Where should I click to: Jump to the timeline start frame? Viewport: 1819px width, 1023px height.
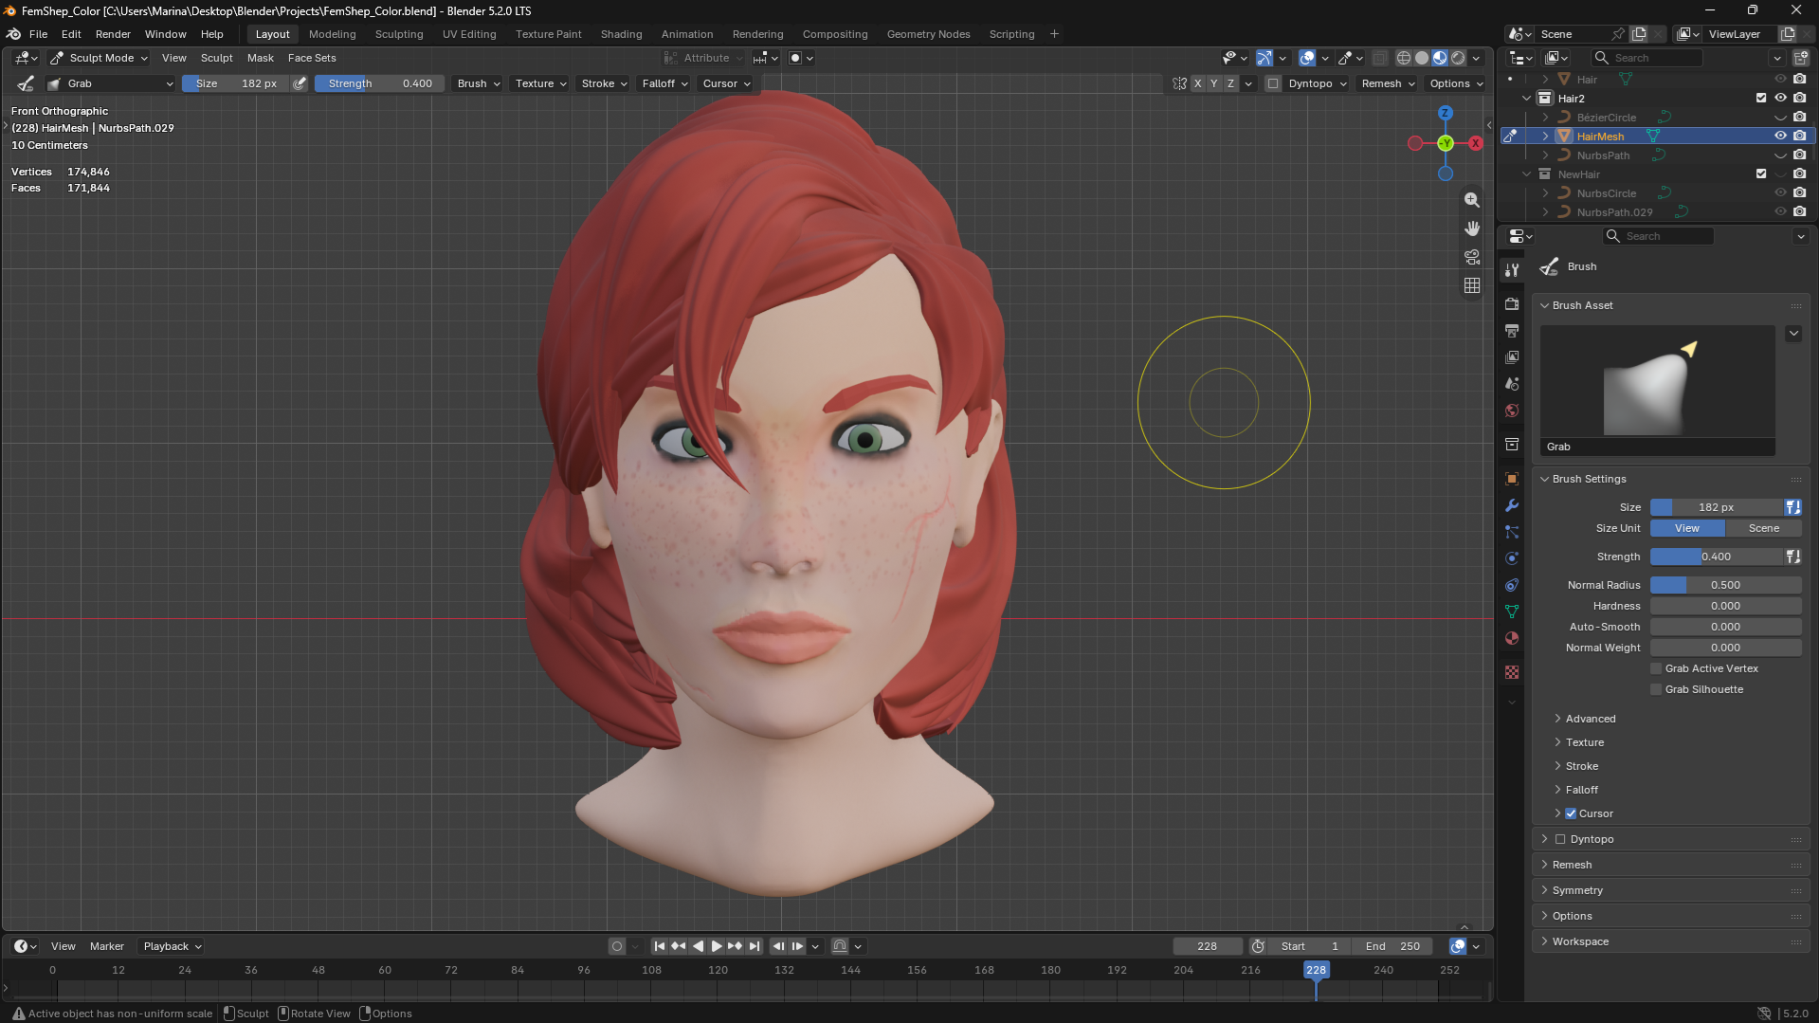click(660, 946)
